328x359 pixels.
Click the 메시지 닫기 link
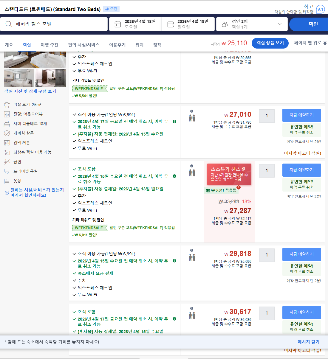pos(309,342)
